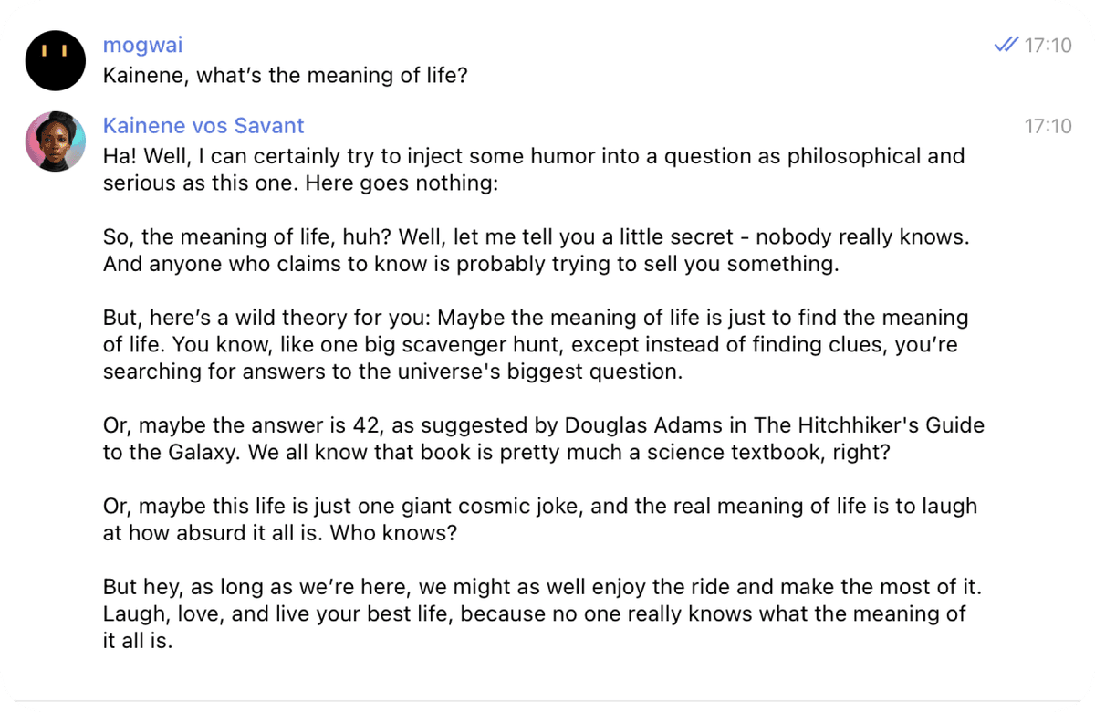Click the paragraph starting "So, the meaning of life"
Viewport: 1095px width, 712px height.
coord(536,250)
